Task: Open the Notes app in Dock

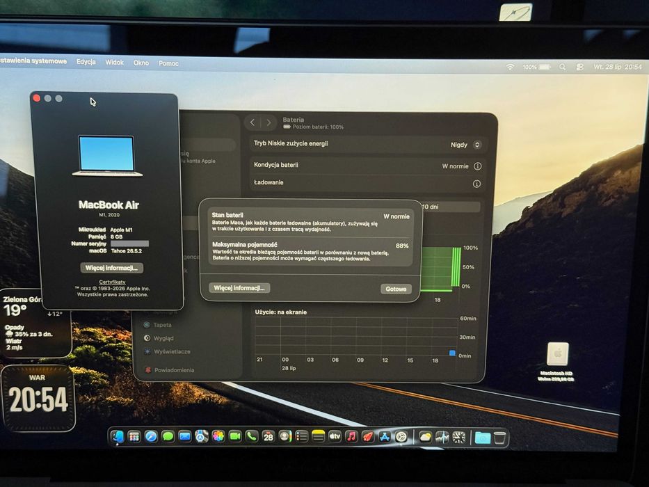Action: coord(319,436)
